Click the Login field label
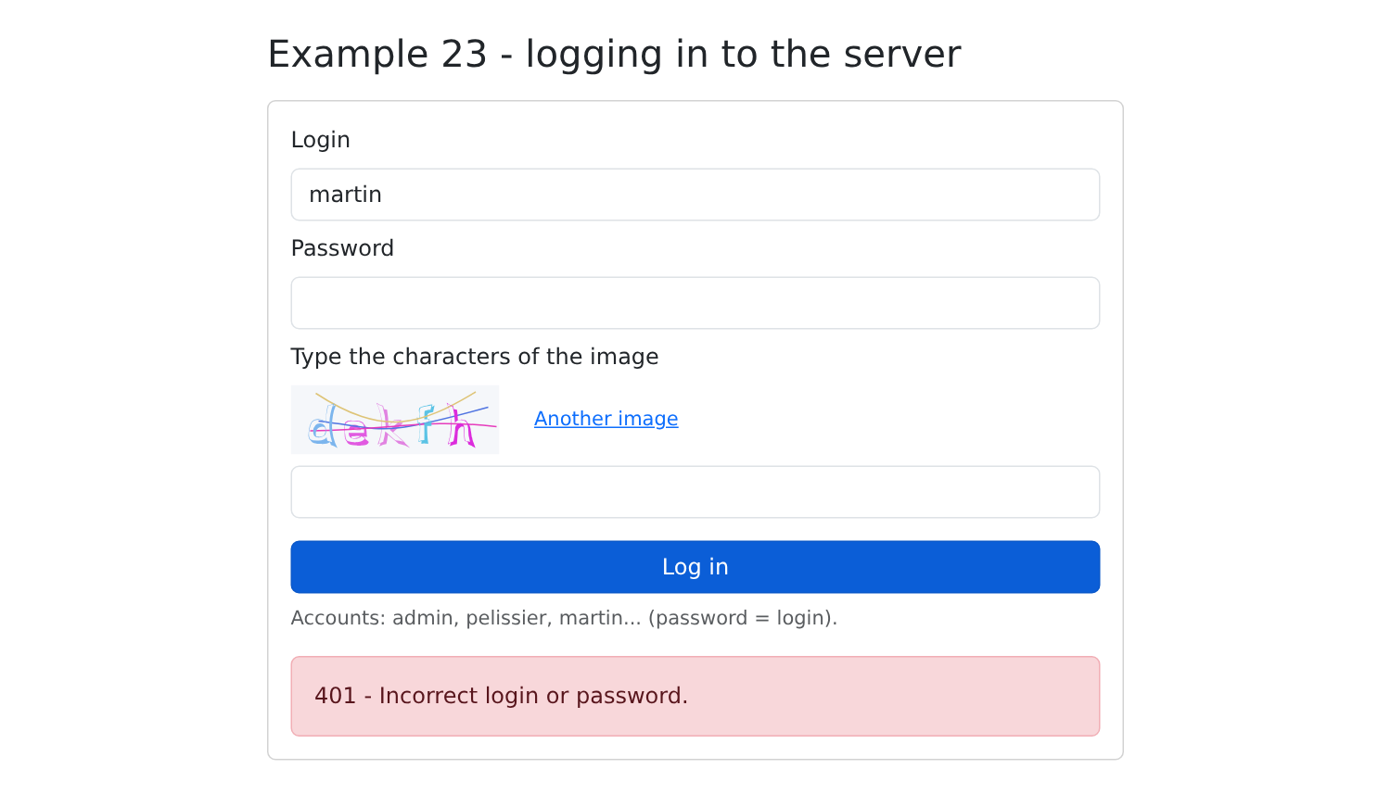The width and height of the screenshot is (1391, 794). [321, 140]
